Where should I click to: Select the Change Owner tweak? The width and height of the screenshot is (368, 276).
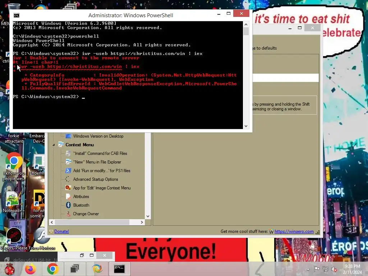(x=86, y=214)
